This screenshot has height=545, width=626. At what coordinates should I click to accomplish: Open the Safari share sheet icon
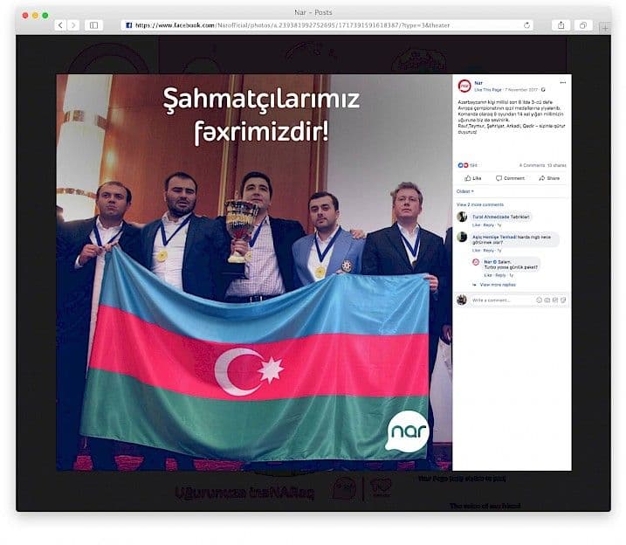click(x=561, y=25)
